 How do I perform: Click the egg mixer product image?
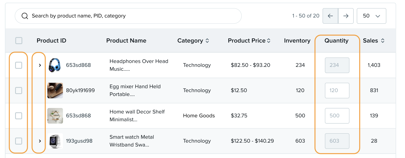tap(55, 91)
